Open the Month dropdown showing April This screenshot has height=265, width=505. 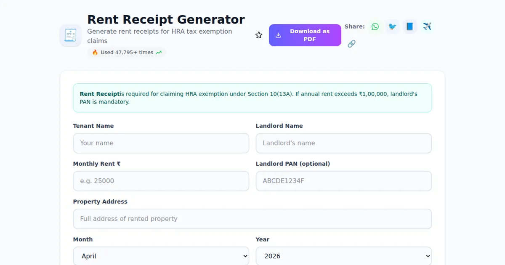[x=161, y=256]
